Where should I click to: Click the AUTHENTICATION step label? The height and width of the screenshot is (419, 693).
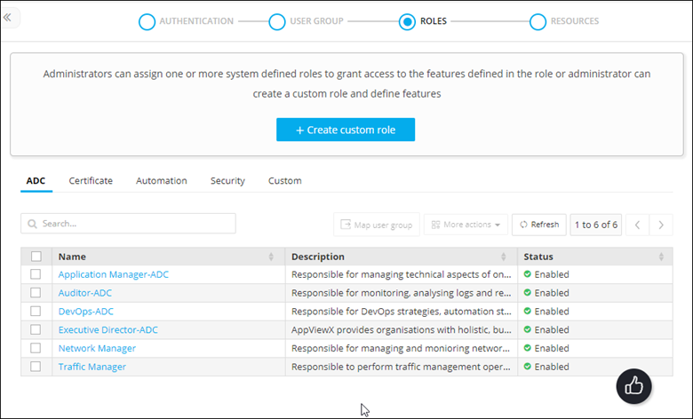pyautogui.click(x=196, y=21)
